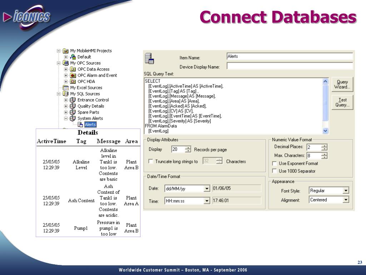Click the ActiveTime column header

pyautogui.click(x=51, y=141)
